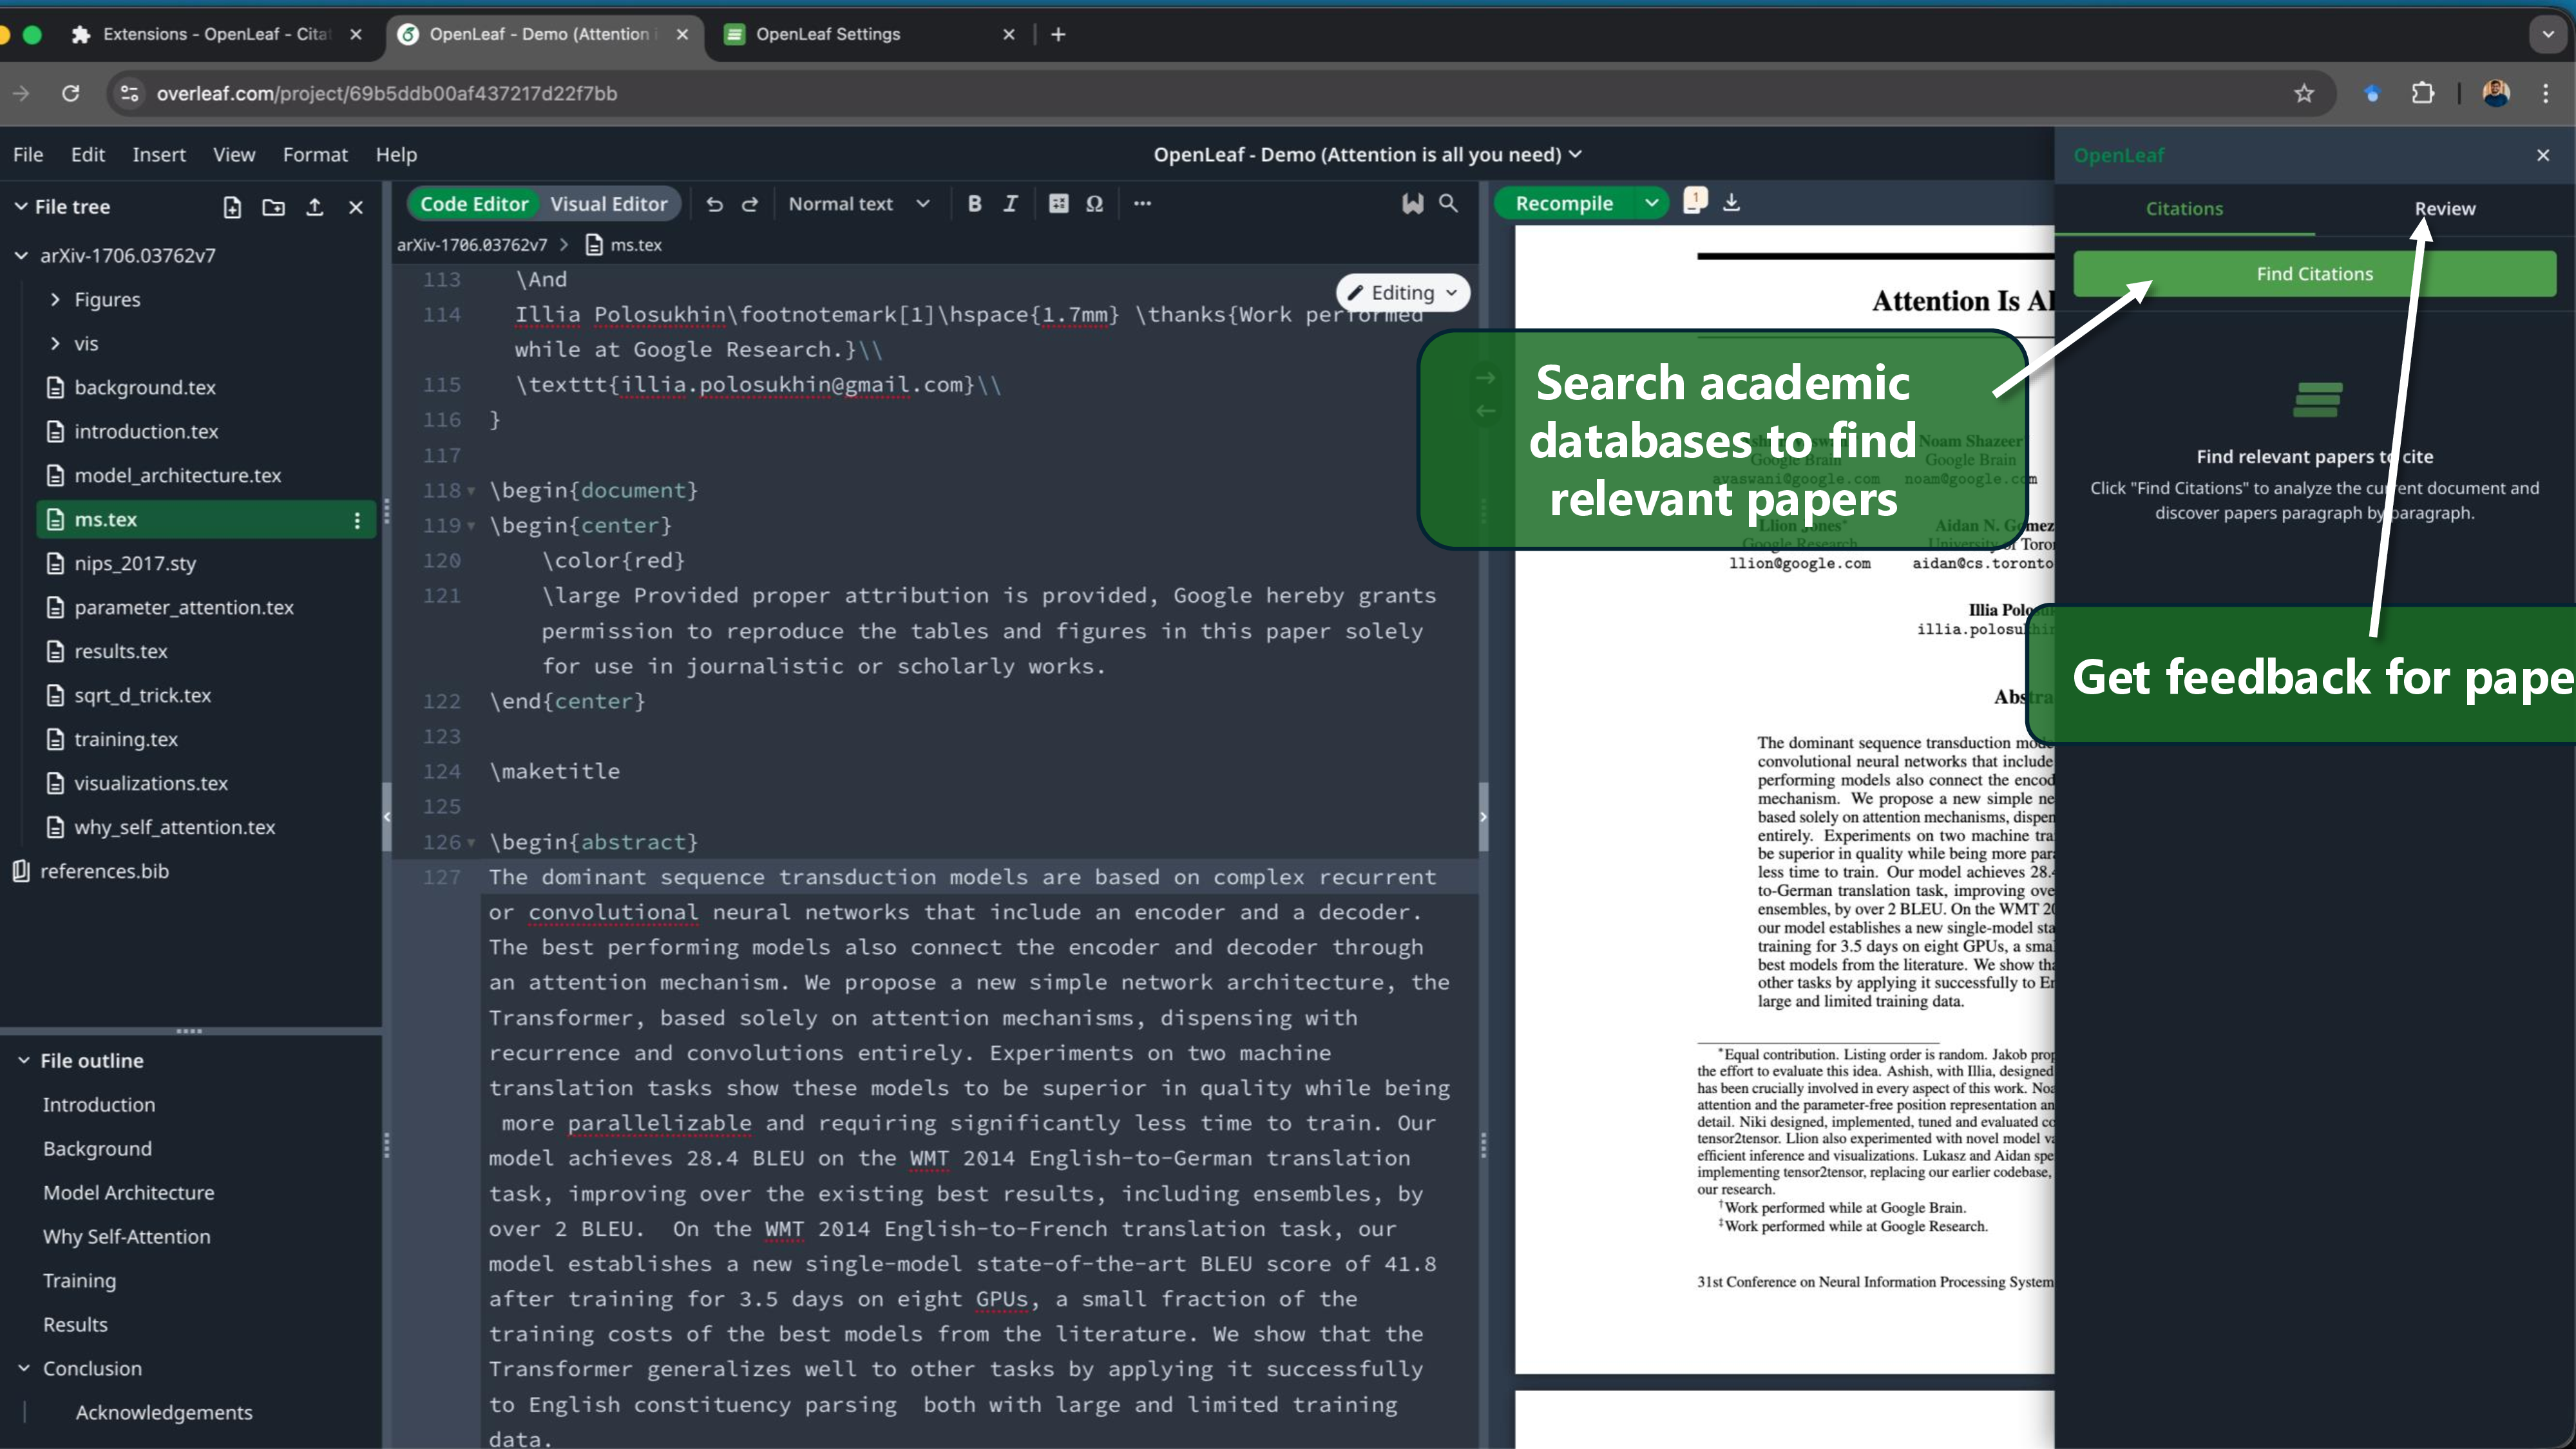Jump to Model Architecture in outline
Viewport: 2576px width, 1449px height.
point(128,1193)
